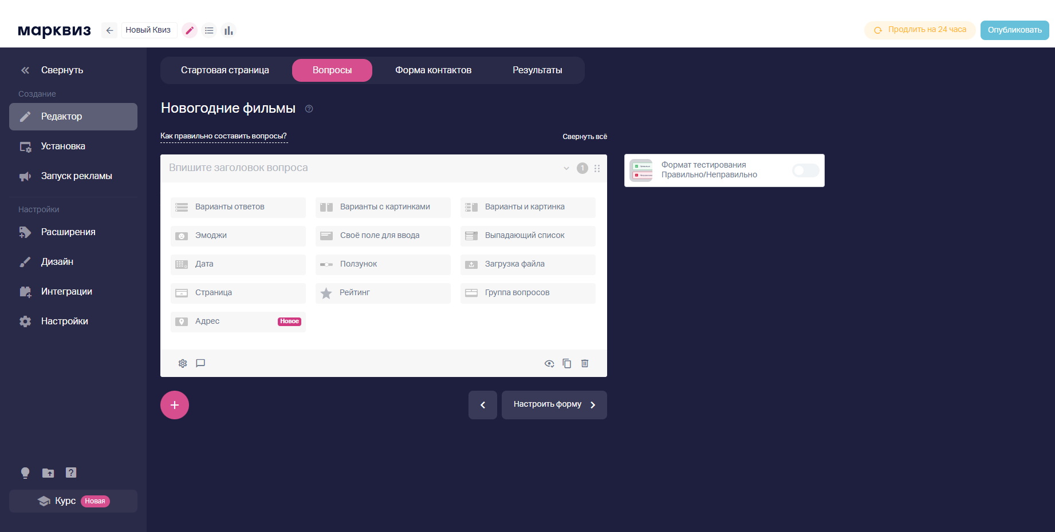
Task: Switch to the Форма контактов tab
Action: pyautogui.click(x=433, y=70)
